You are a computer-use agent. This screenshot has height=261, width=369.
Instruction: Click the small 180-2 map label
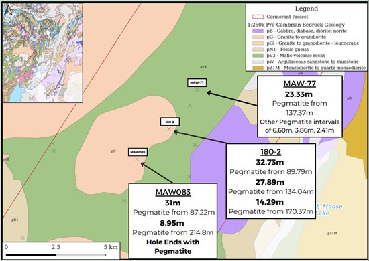[170, 122]
